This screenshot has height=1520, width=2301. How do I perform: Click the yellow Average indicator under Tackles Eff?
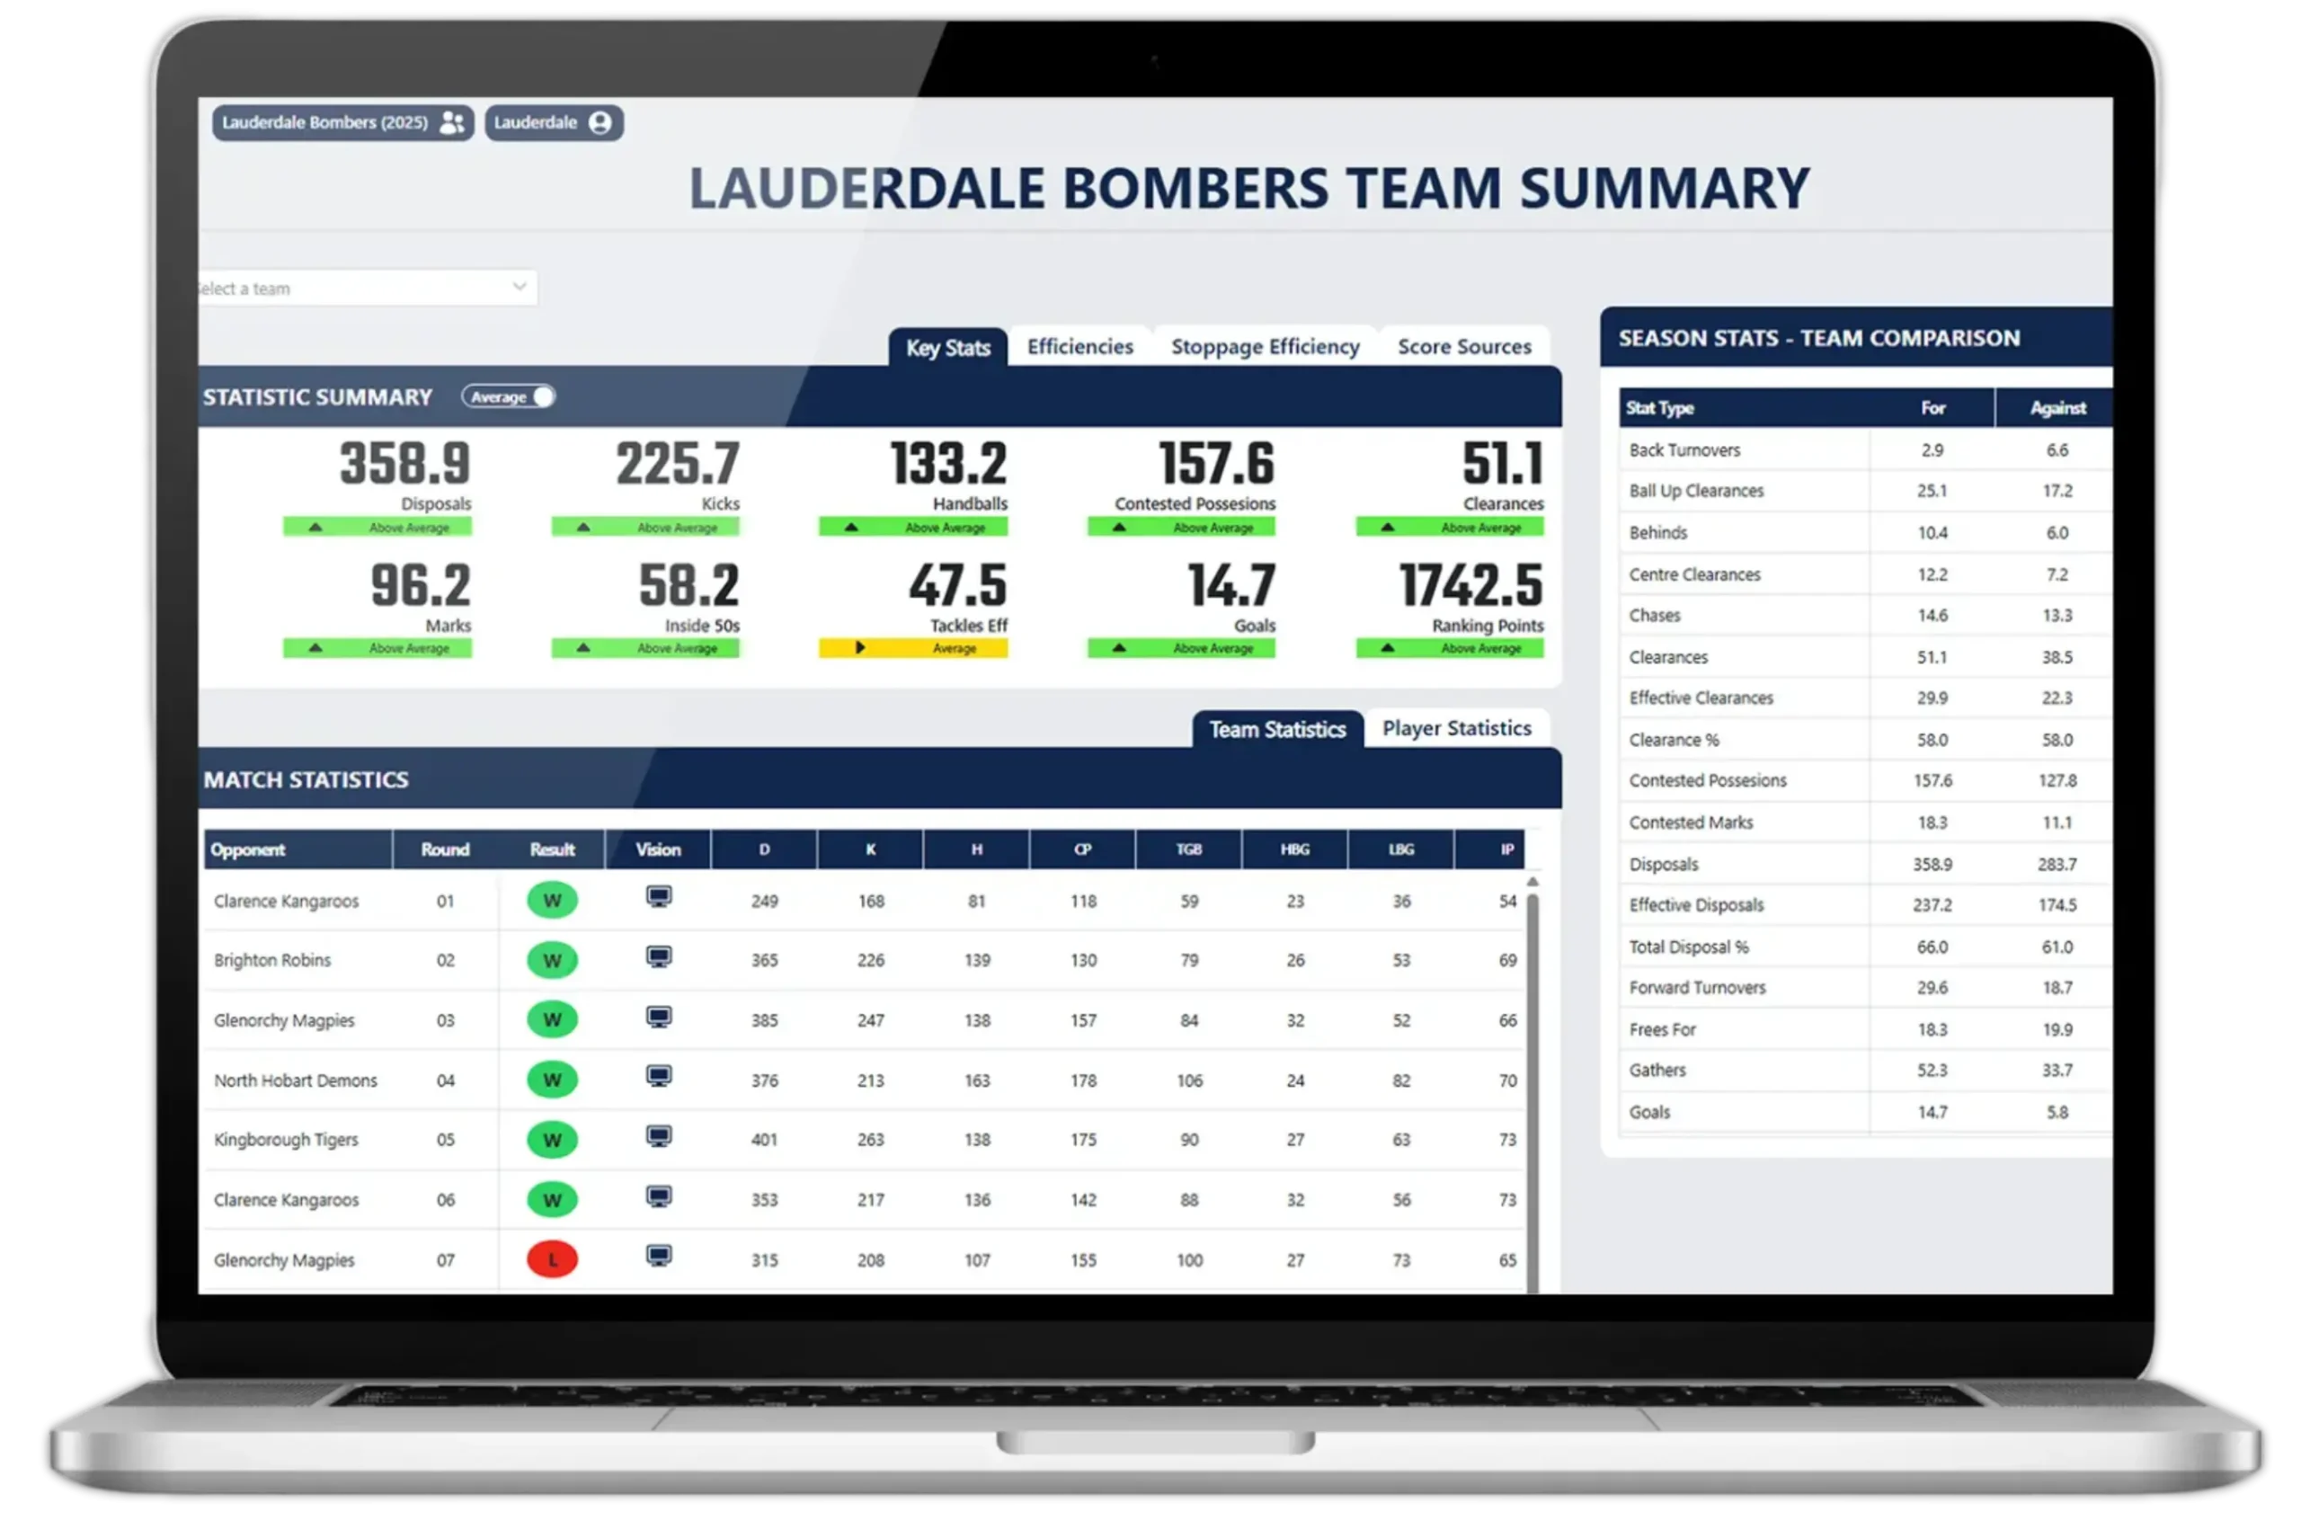tap(913, 648)
